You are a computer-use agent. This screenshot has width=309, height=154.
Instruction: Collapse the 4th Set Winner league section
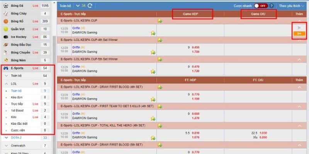click(299, 40)
